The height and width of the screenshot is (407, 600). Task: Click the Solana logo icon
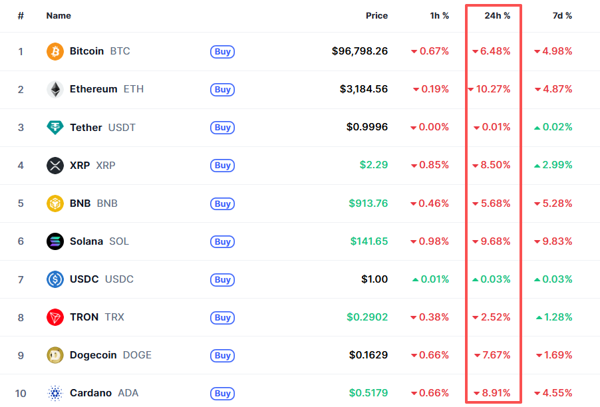point(55,241)
